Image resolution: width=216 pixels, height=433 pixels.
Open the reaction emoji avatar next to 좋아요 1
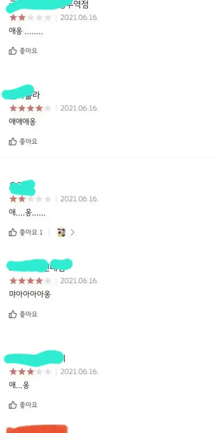tap(61, 232)
